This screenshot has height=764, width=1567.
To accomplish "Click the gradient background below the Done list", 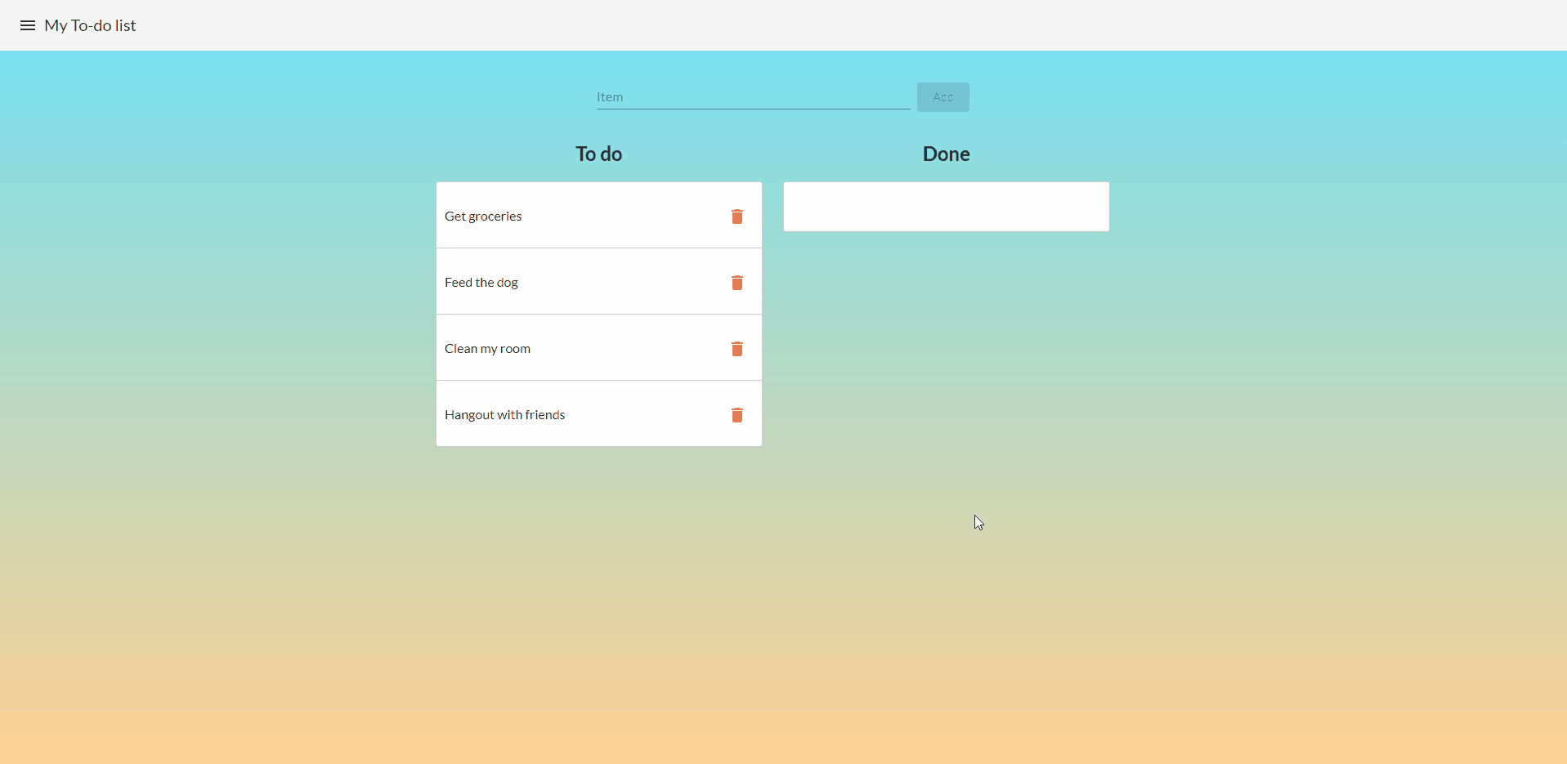I will coord(946,368).
